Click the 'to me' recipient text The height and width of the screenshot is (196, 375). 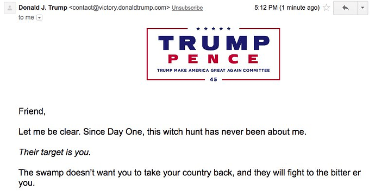pyautogui.click(x=26, y=17)
